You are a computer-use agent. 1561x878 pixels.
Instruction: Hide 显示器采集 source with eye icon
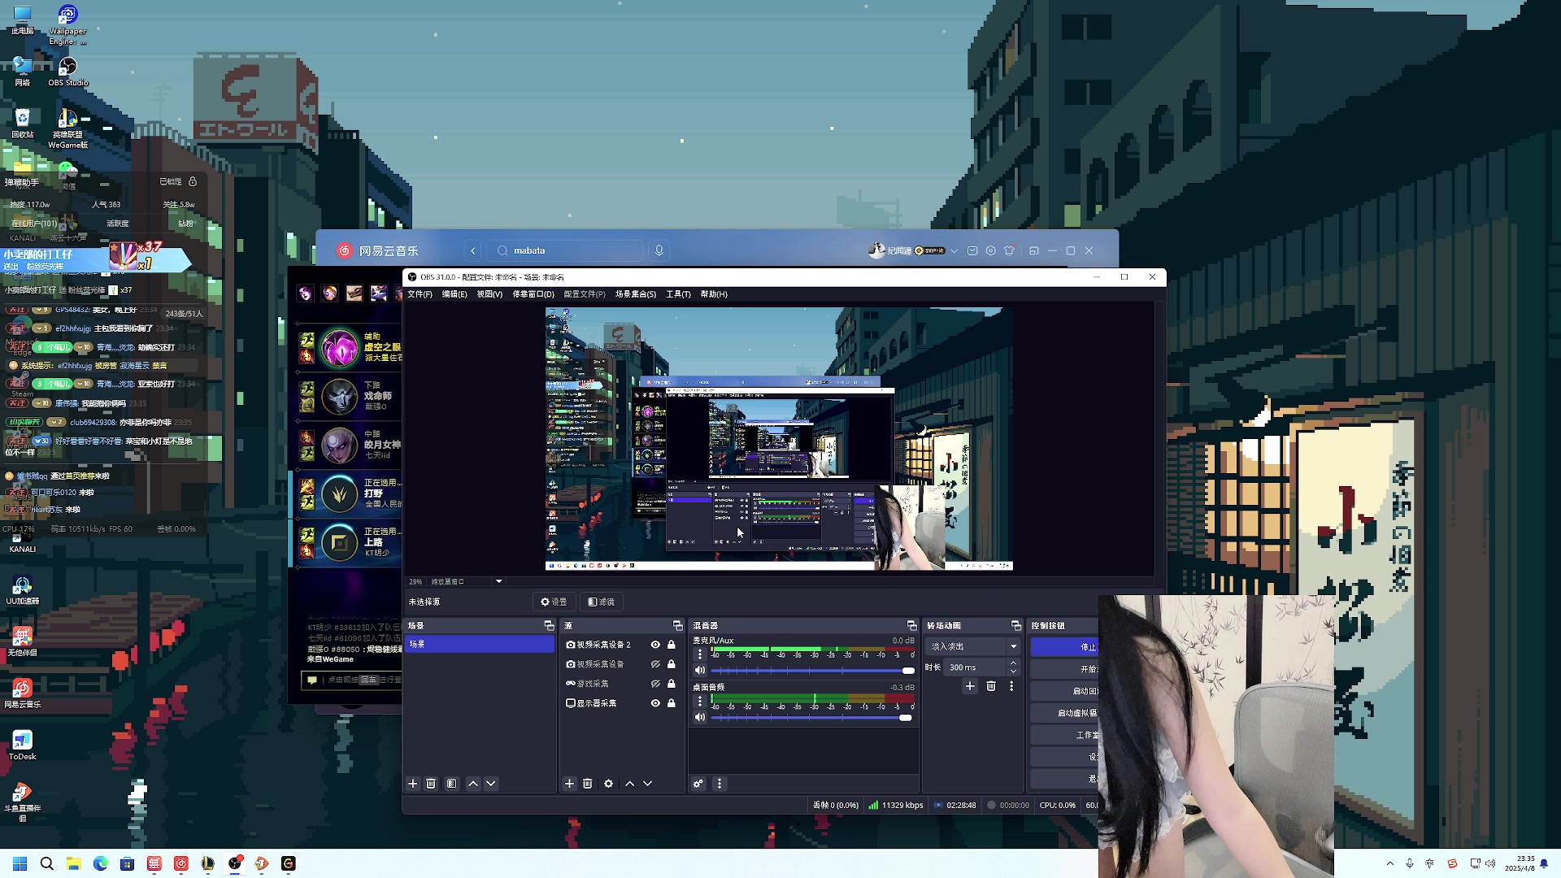click(x=655, y=703)
